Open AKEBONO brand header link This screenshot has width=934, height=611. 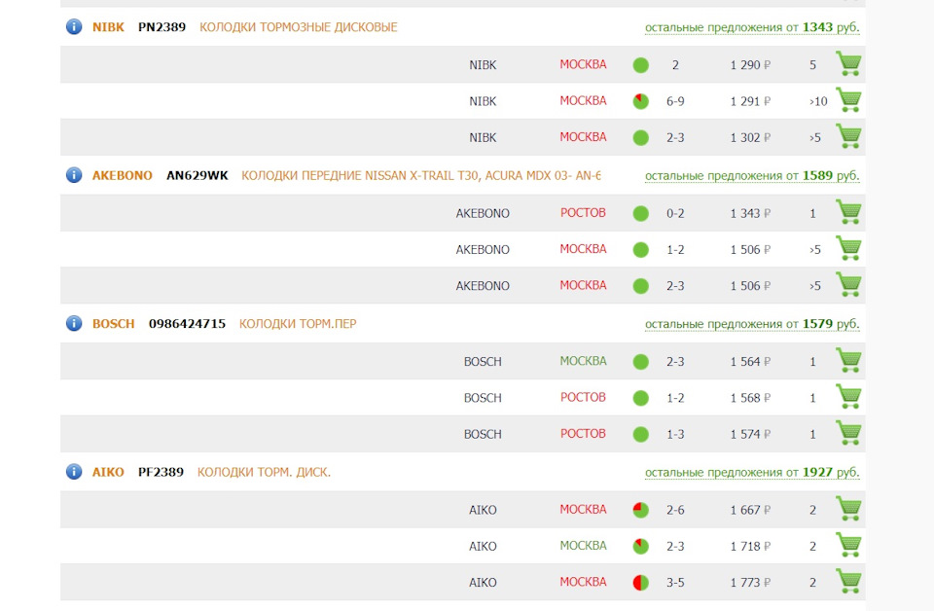point(123,175)
